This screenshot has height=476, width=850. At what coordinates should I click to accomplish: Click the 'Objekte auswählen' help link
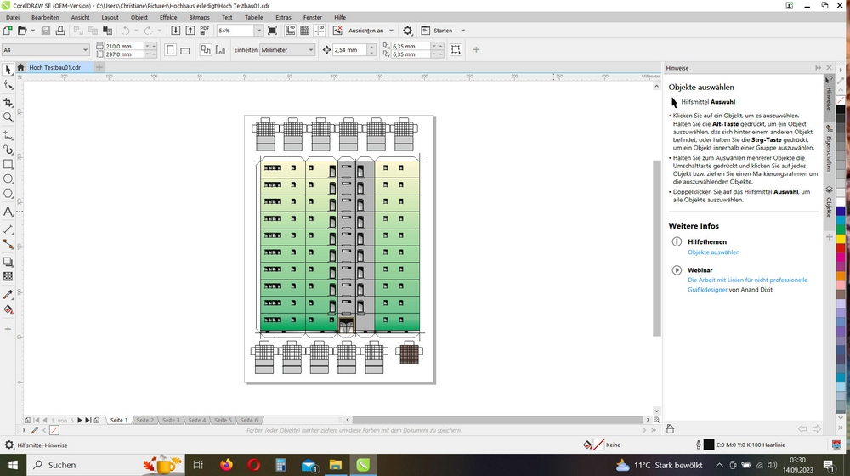click(x=713, y=252)
